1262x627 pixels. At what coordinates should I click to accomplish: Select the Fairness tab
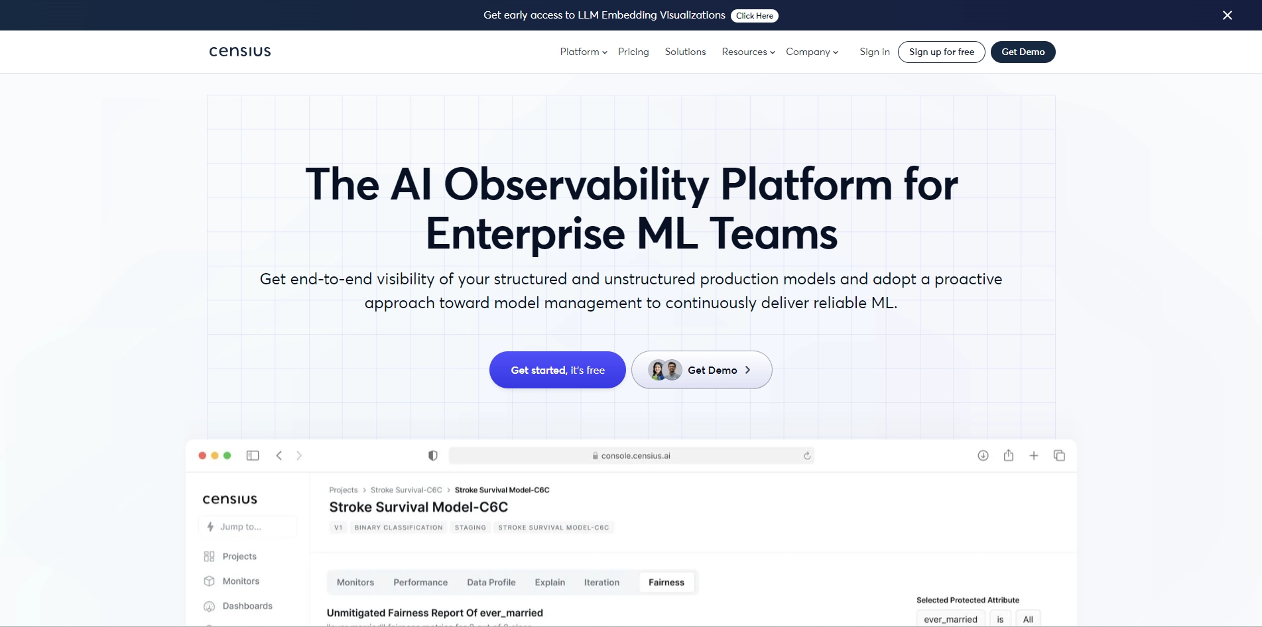coord(666,583)
